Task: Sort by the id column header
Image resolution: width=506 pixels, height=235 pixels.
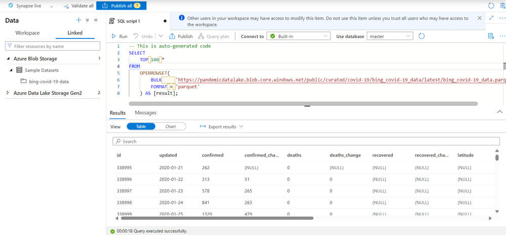Action: click(x=119, y=155)
